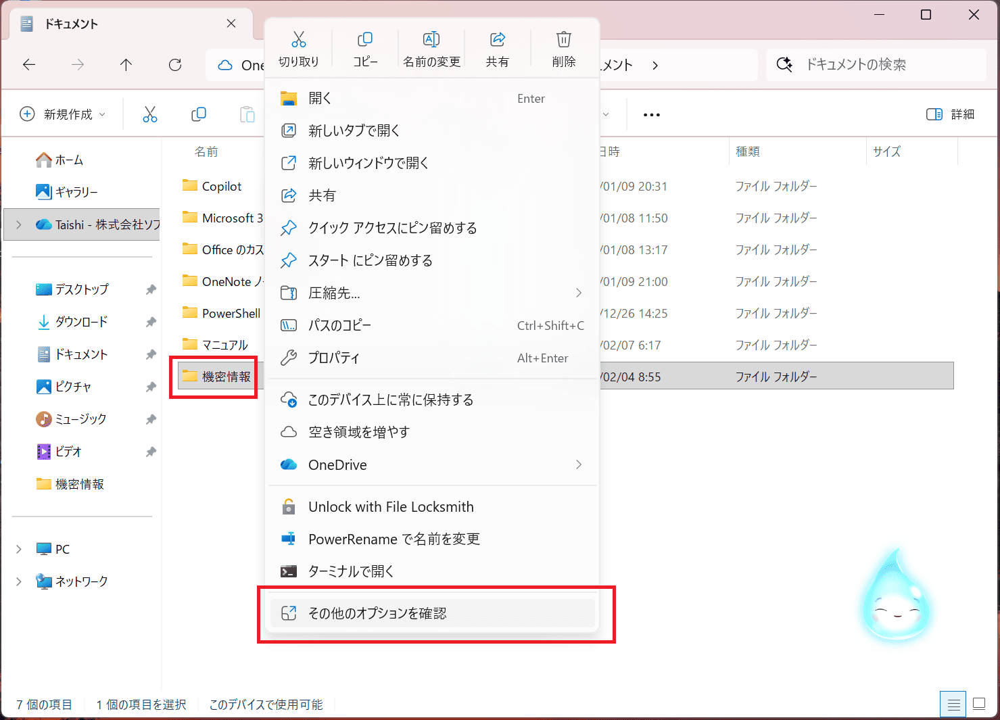Image resolution: width=1000 pixels, height=720 pixels.
Task: Sort by サイズ column header
Action: point(886,151)
